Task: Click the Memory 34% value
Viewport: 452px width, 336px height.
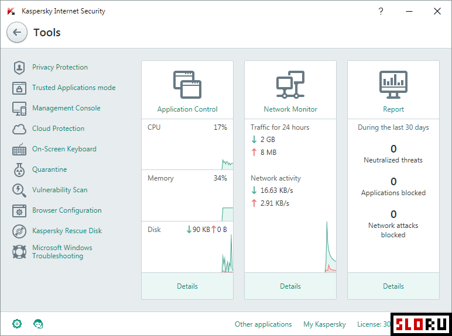Action: point(220,178)
